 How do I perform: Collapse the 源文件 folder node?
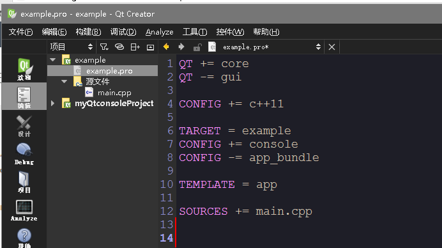[x=65, y=82]
